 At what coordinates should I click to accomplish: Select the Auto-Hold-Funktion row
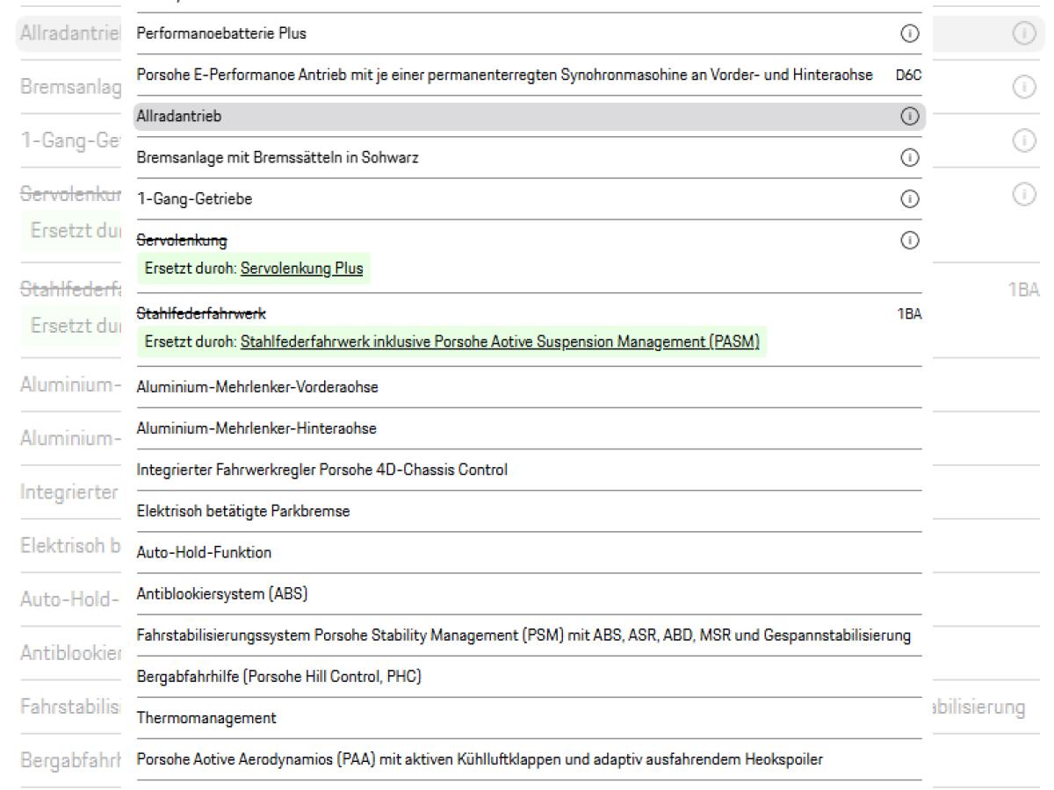[x=528, y=553]
